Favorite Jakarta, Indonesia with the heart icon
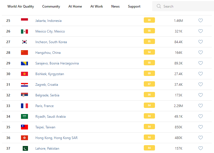 [200, 20]
